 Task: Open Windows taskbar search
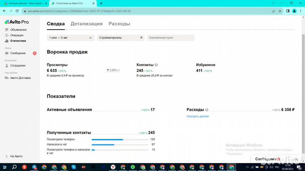[x=14, y=167]
